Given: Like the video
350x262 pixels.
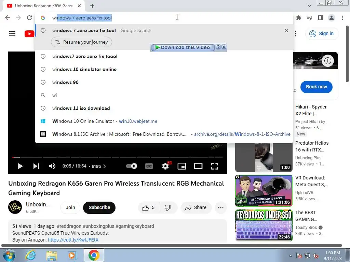Looking at the screenshot, I should [149, 208].
